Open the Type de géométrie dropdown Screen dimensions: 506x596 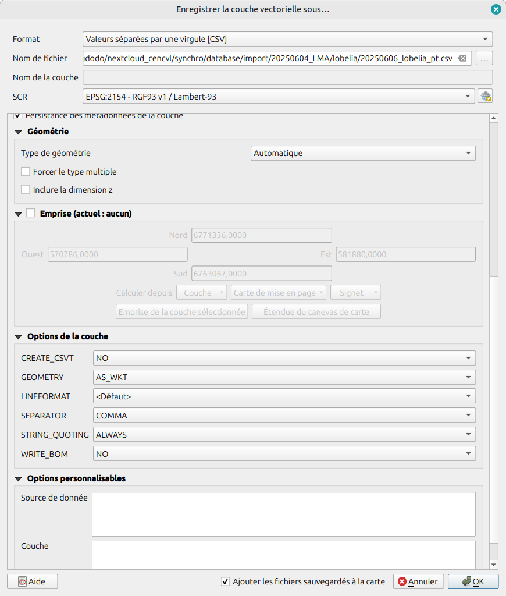[363, 153]
